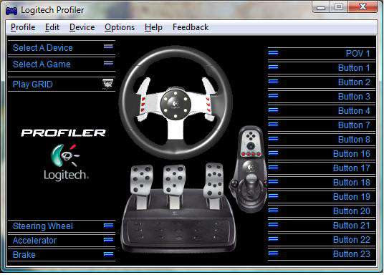Image resolution: width=384 pixels, height=275 pixels.
Task: Open the Edit menu
Action: (52, 27)
